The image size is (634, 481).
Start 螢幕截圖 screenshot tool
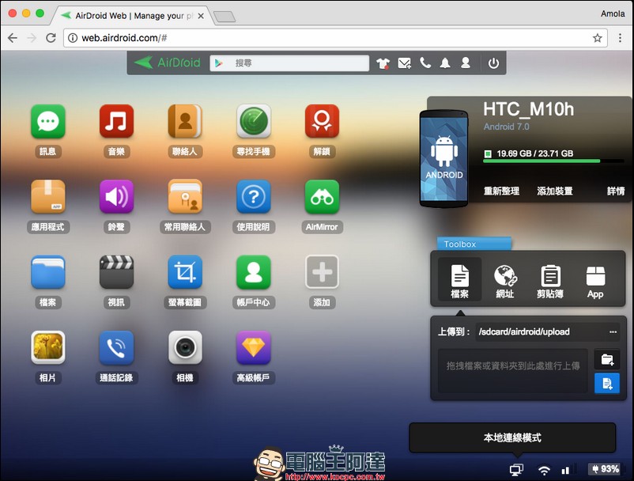pos(185,272)
